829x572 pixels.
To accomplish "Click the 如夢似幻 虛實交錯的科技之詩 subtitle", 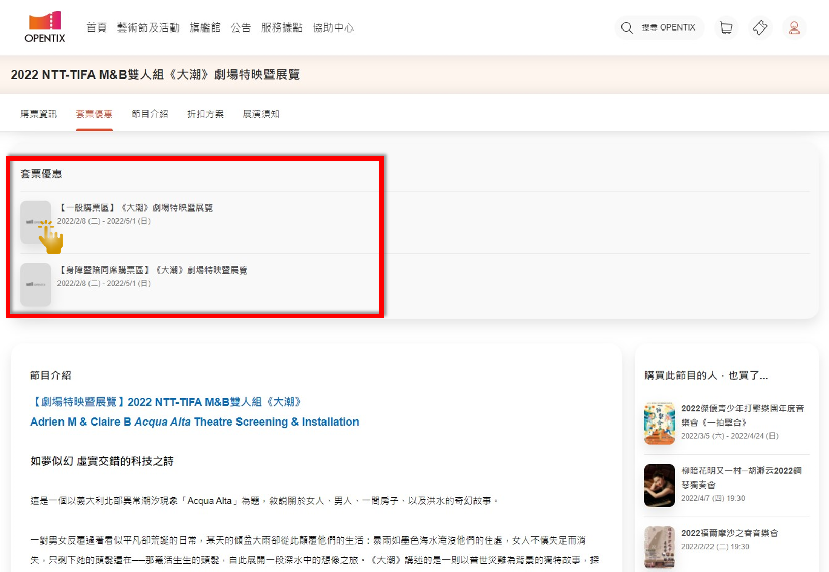I will point(102,461).
